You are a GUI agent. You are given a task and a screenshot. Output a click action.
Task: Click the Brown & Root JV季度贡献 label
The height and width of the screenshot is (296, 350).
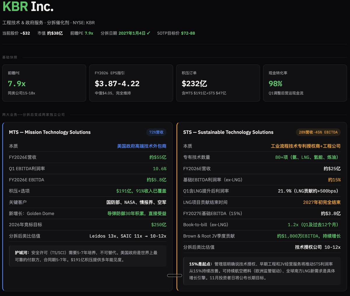click(209, 236)
